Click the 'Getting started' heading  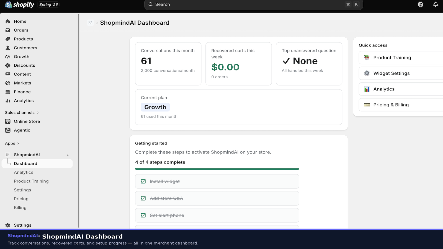[x=151, y=143]
